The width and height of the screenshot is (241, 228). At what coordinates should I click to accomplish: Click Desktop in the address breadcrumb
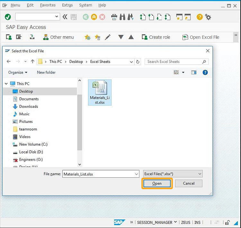point(76,62)
